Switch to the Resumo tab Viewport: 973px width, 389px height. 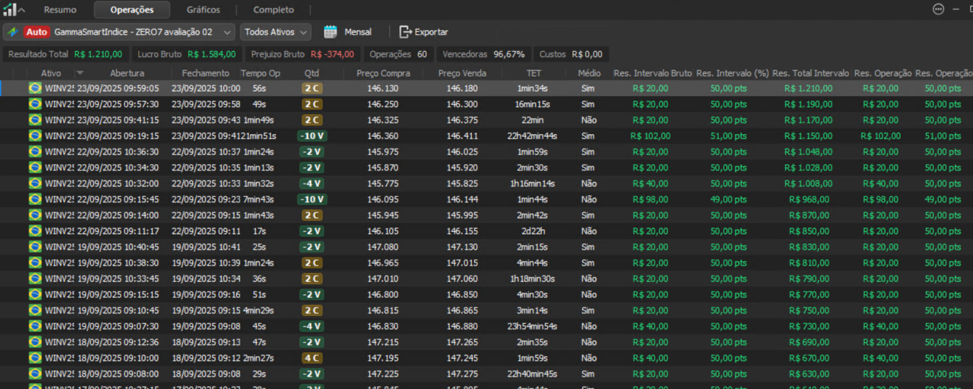(x=60, y=10)
